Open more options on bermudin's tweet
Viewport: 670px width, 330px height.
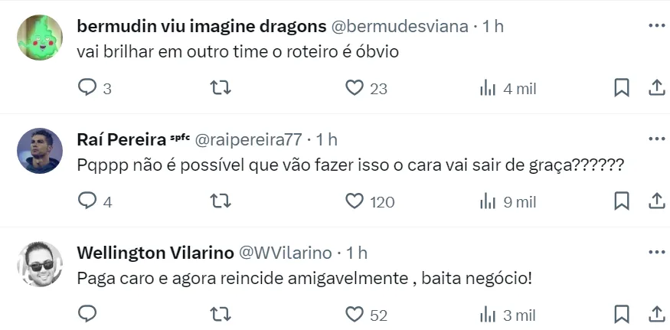tap(656, 25)
